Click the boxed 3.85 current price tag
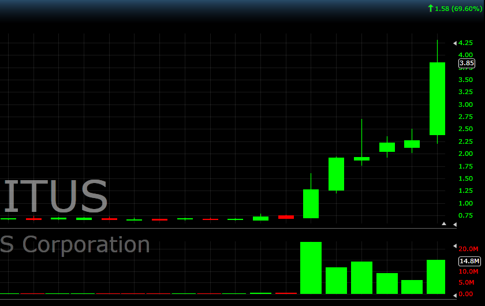The width and height of the screenshot is (485, 306). (467, 63)
